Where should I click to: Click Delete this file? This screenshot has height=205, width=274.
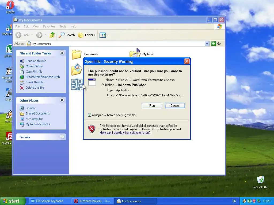35,88
